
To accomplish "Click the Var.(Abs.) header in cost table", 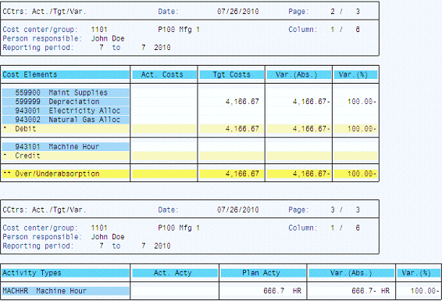I will 299,75.
